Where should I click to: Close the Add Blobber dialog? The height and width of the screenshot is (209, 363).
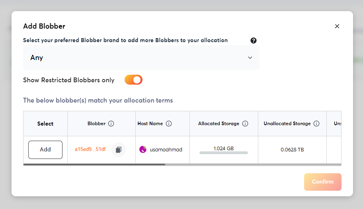coord(337,26)
